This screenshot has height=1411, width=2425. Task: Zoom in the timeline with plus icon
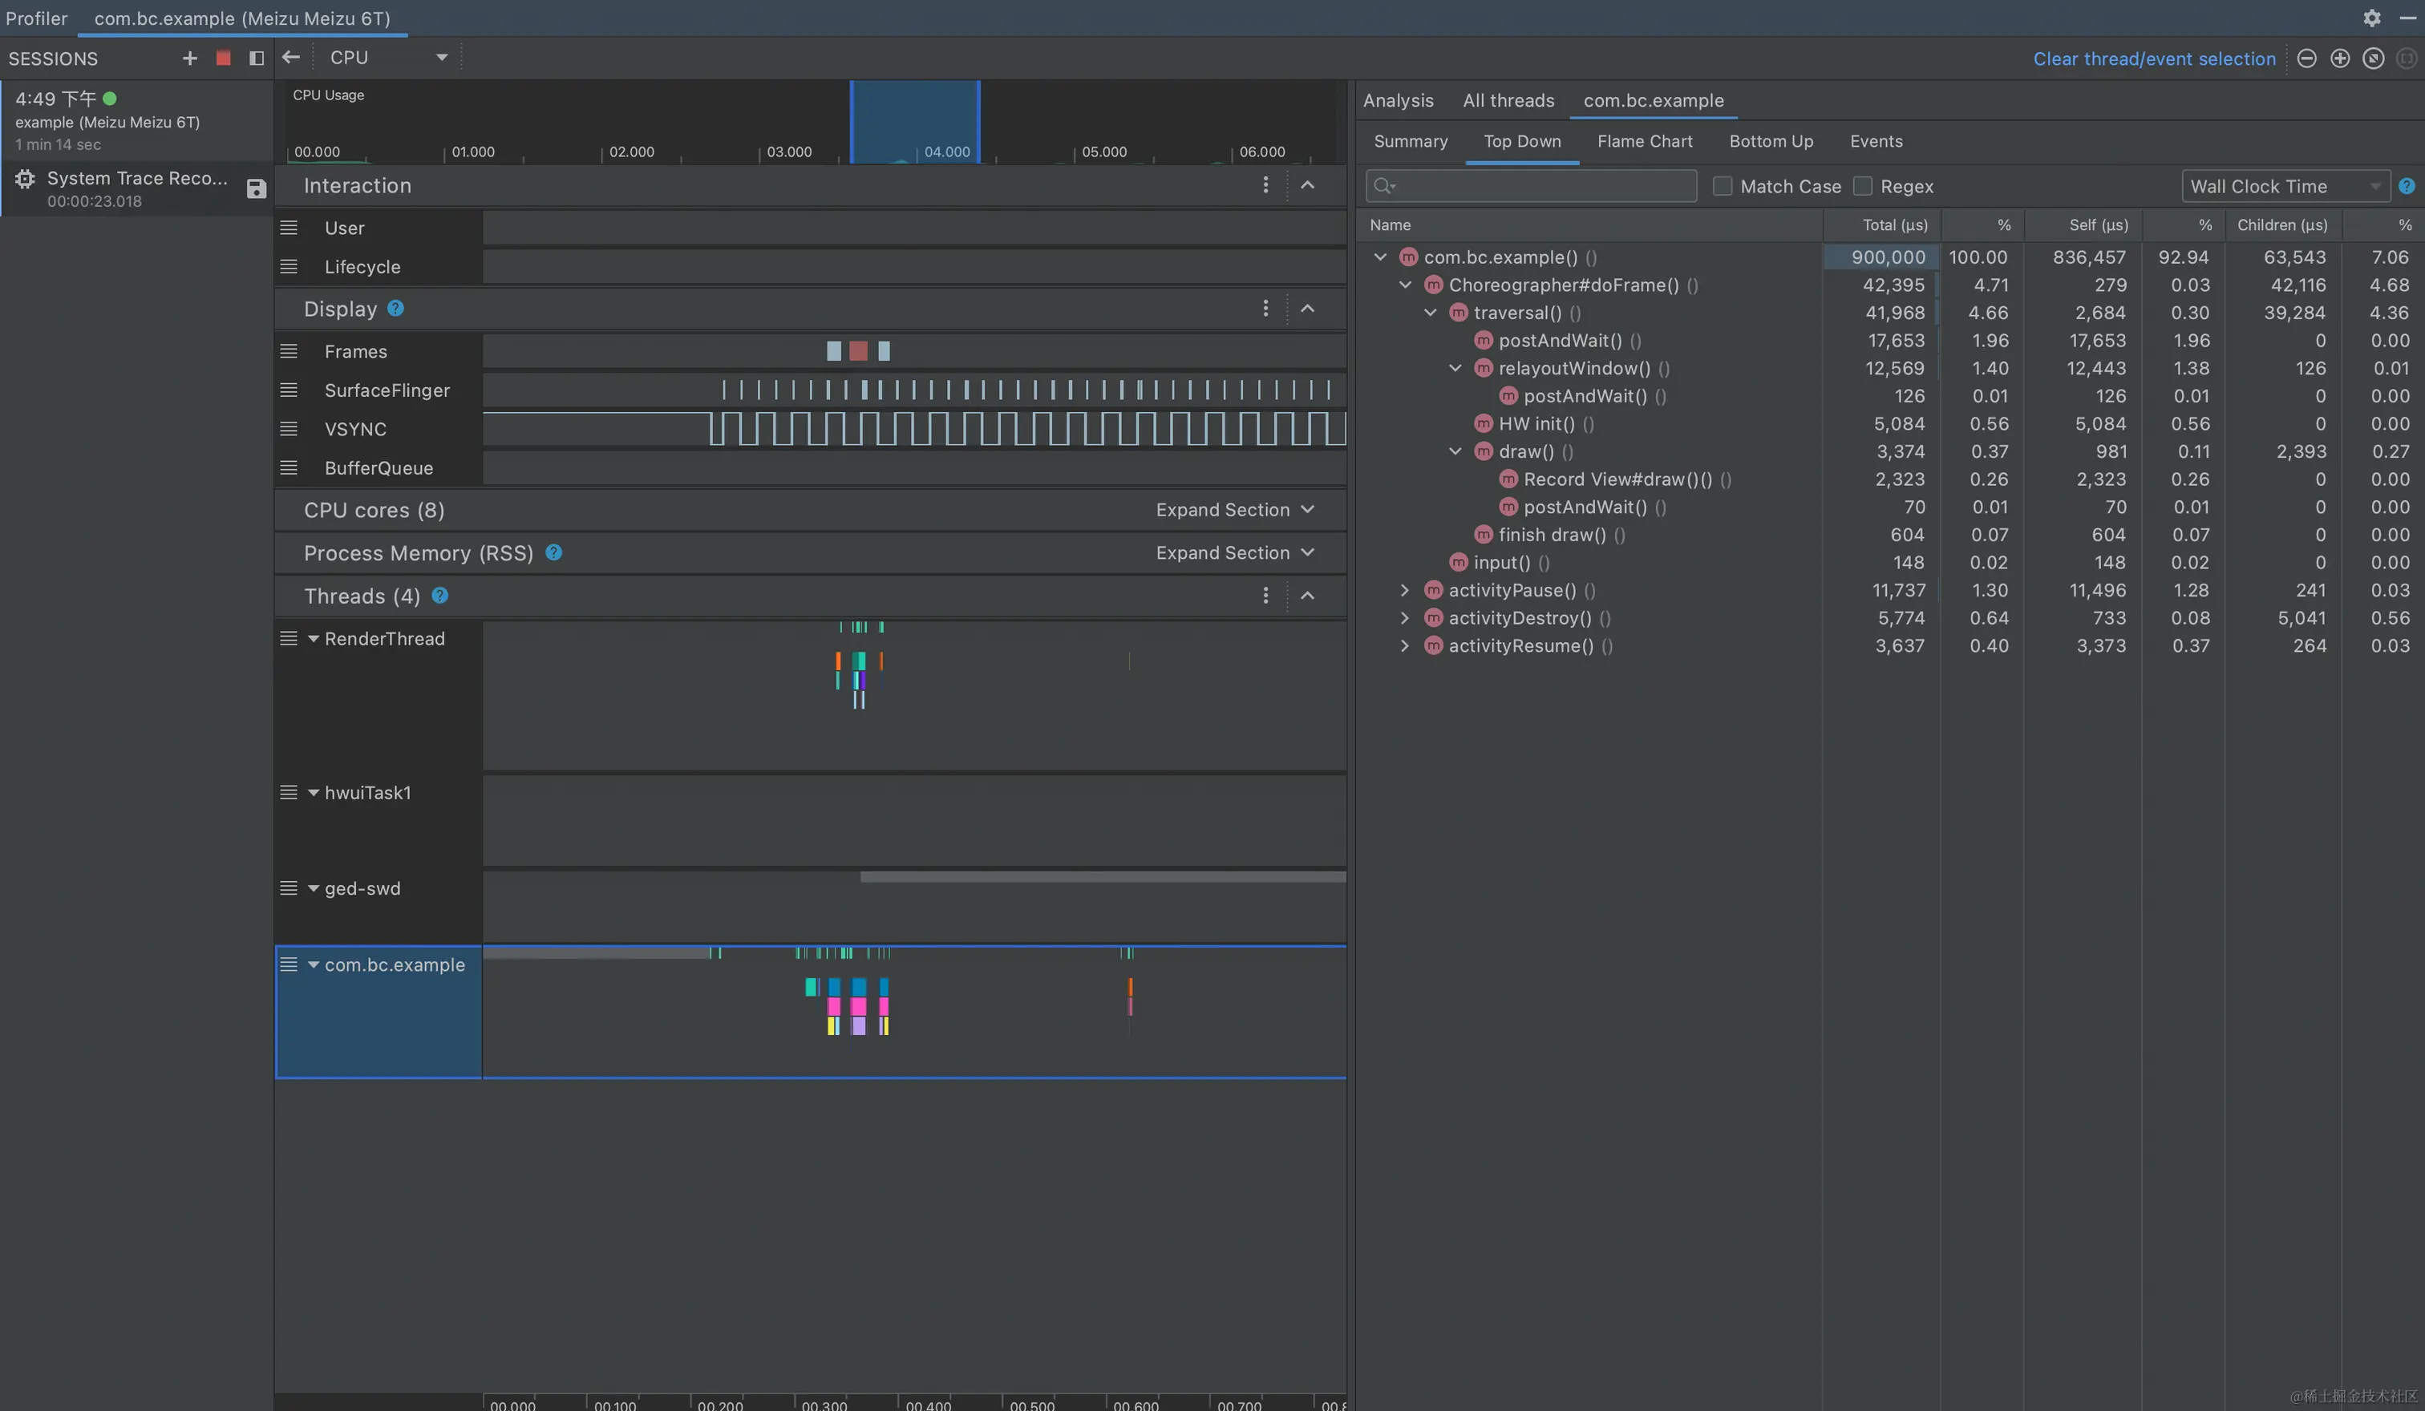click(x=2340, y=59)
